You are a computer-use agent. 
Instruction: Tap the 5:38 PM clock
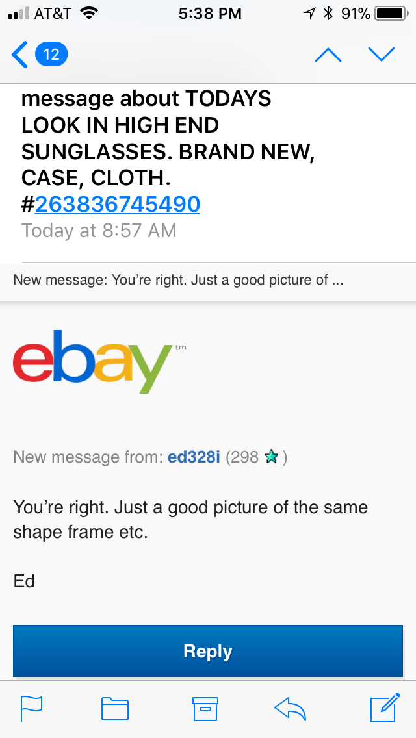click(x=210, y=13)
